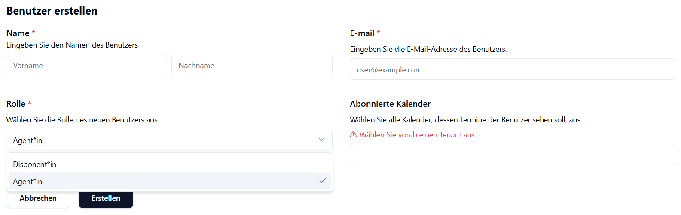681x215 pixels.
Task: Click the red tenant warning message
Action: (x=418, y=135)
